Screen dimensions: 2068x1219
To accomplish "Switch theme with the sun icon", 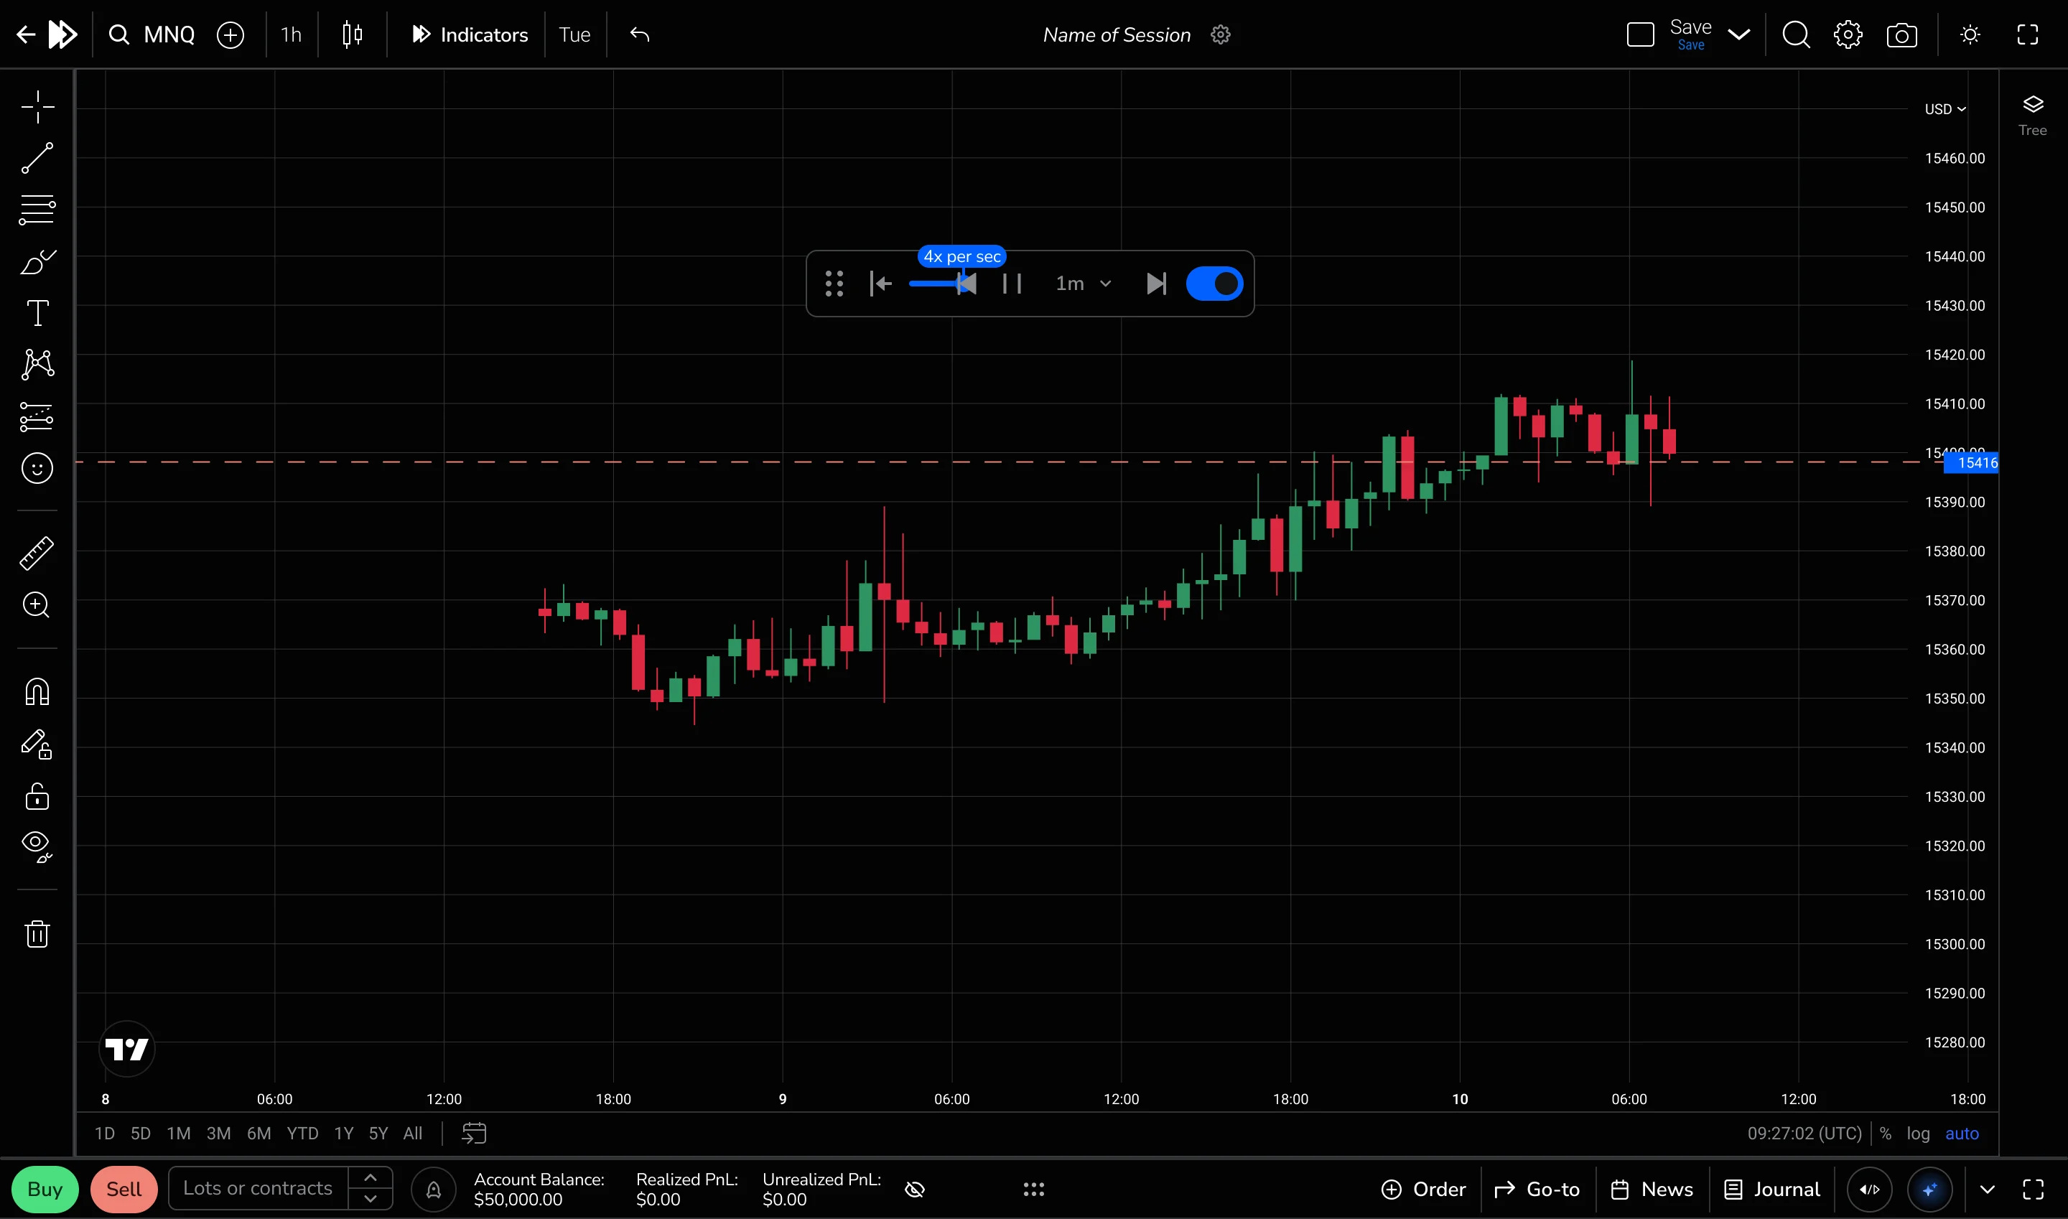I will tap(1970, 34).
